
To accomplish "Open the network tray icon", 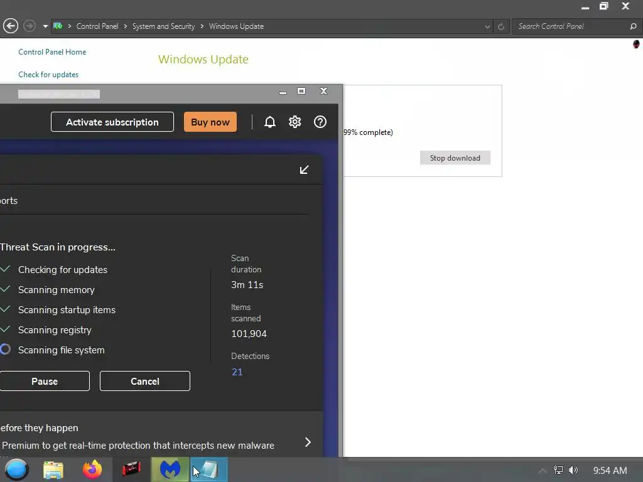I will click(558, 470).
